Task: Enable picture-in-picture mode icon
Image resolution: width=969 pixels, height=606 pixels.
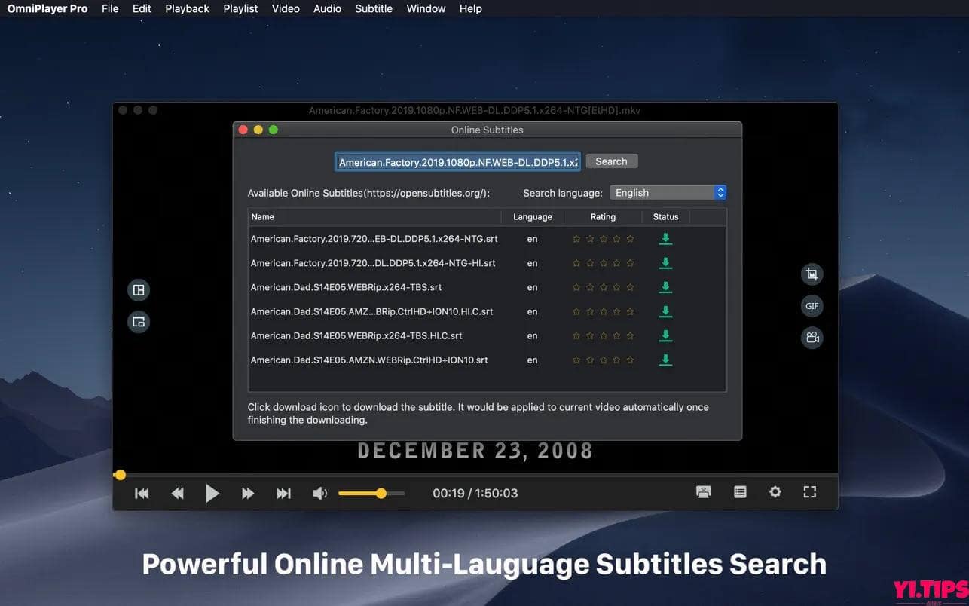Action: click(x=139, y=322)
